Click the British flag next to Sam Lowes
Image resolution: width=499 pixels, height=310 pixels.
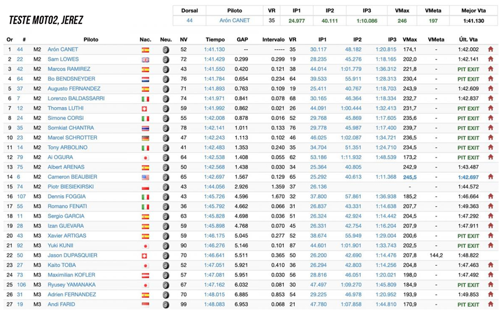tap(145, 59)
